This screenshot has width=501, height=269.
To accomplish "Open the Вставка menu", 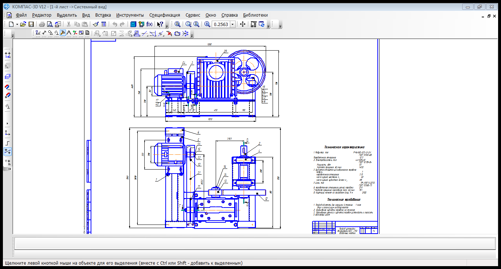I will point(103,15).
